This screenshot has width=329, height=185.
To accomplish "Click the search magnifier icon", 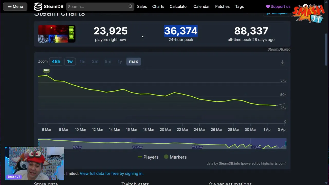I will 131,6.
